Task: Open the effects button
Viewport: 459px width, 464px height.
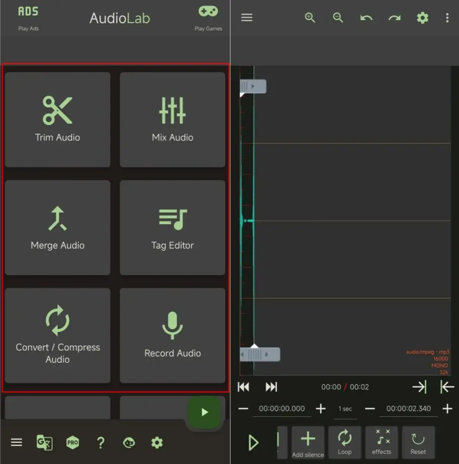Action: tap(382, 443)
